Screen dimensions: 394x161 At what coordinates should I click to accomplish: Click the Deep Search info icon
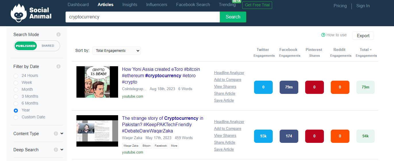[56, 150]
